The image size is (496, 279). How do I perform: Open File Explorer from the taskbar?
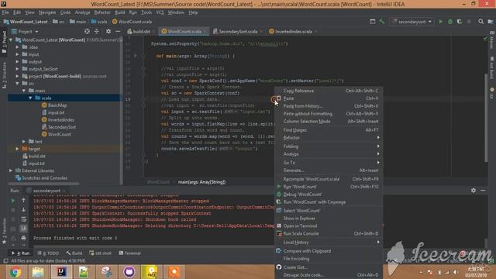coord(38,272)
